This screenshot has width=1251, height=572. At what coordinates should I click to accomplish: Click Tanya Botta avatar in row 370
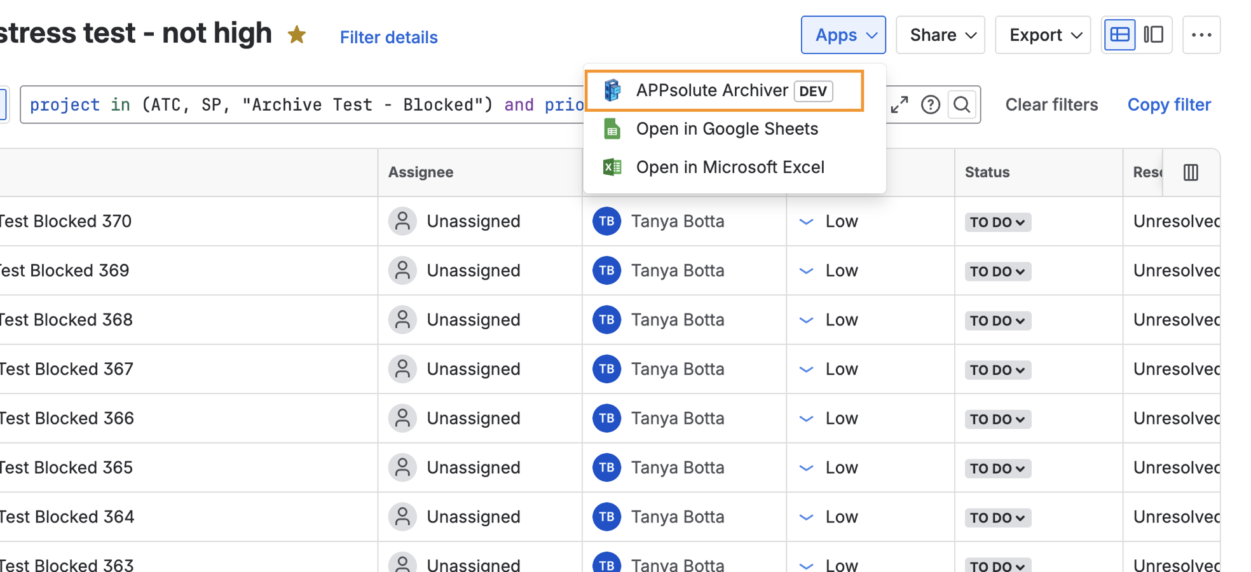(606, 221)
